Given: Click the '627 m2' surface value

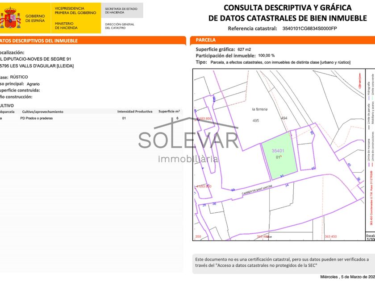Looking at the screenshot, I should tap(244, 50).
